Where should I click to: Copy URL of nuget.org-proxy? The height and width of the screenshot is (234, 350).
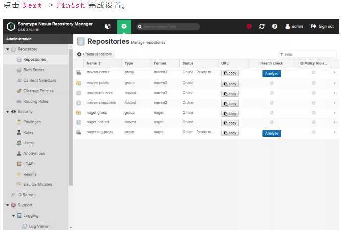pyautogui.click(x=230, y=133)
